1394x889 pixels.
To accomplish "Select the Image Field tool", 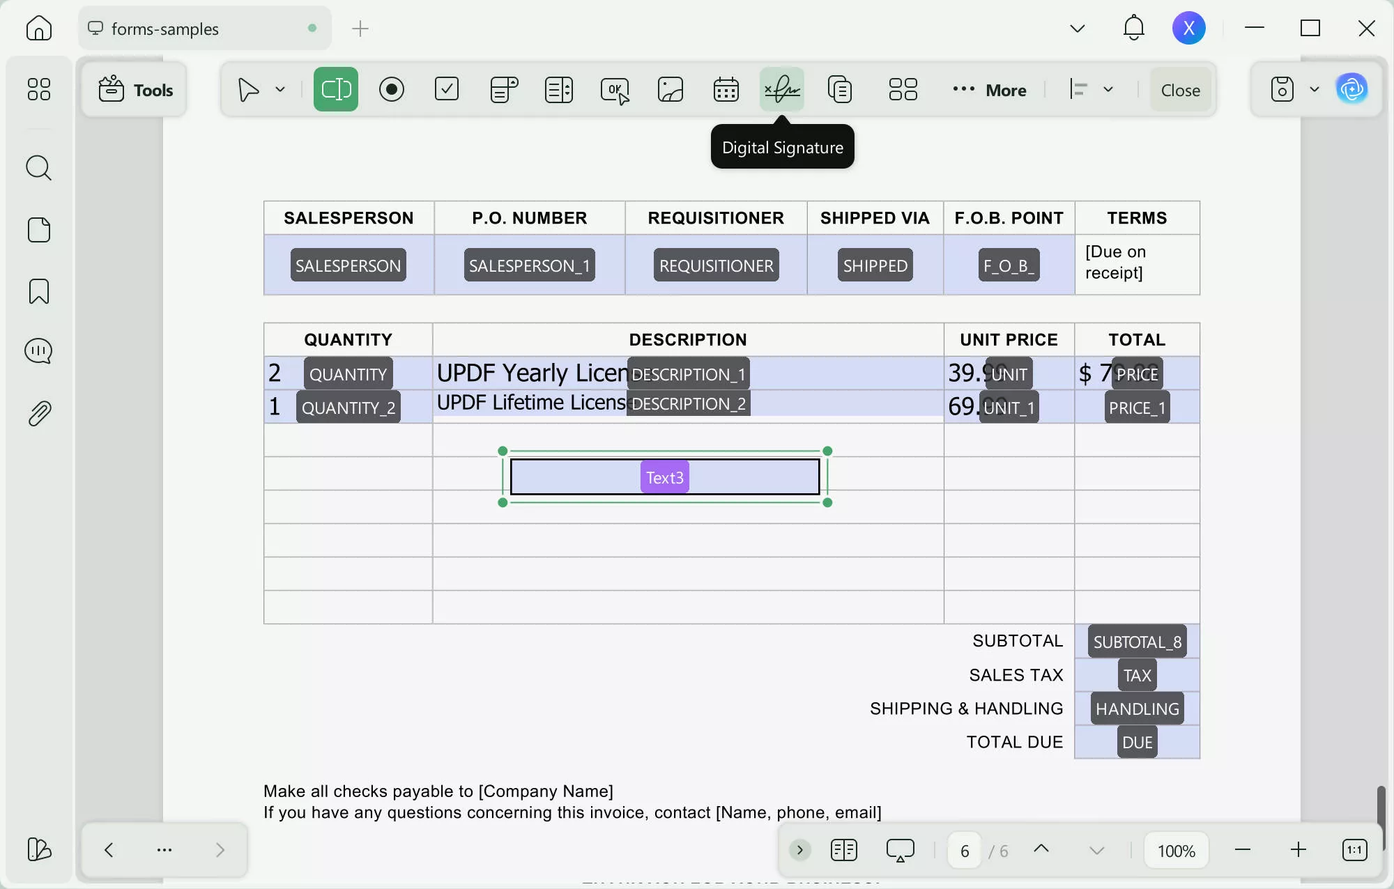I will 671,89.
